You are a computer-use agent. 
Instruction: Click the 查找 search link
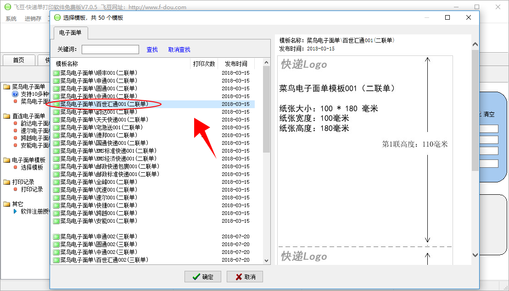[x=152, y=49]
